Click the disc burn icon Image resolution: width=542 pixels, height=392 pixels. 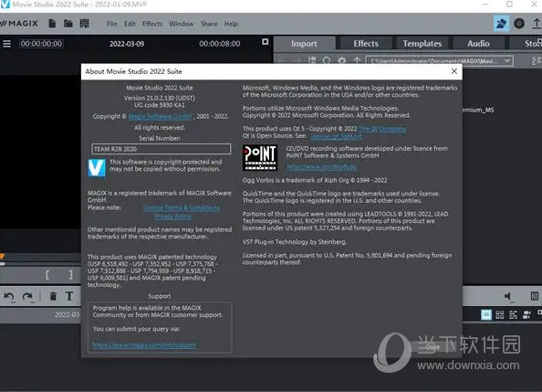(x=519, y=24)
